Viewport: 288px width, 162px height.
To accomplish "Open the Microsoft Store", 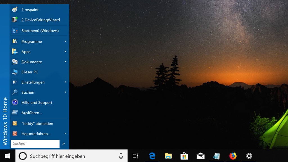I will pos(184,156).
